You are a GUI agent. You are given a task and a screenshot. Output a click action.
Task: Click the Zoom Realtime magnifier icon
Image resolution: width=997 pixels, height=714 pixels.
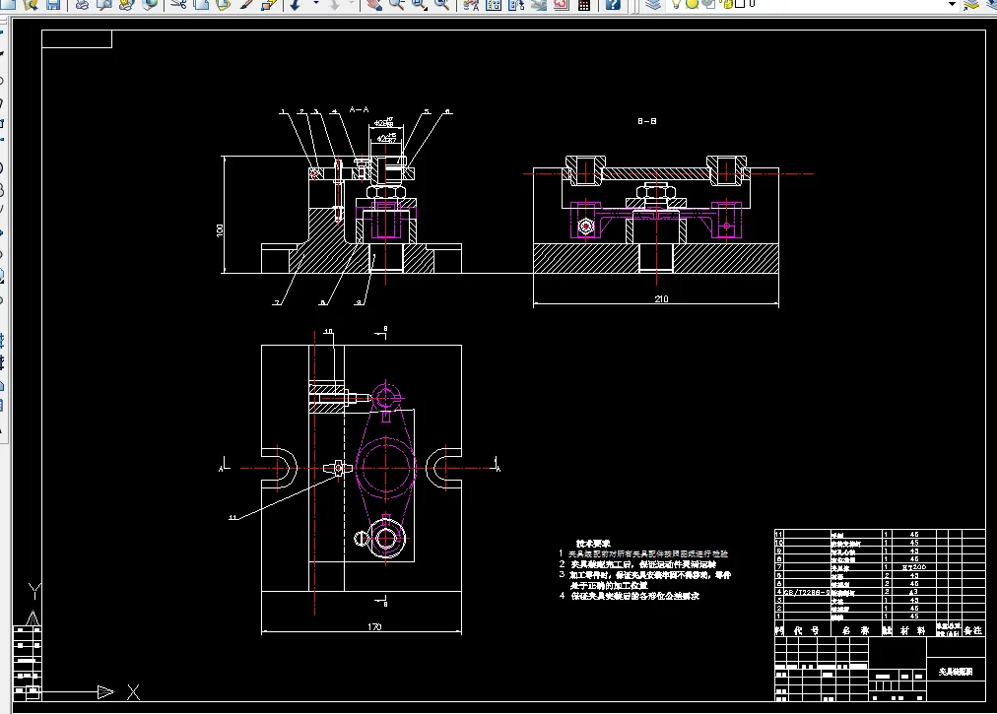(397, 4)
